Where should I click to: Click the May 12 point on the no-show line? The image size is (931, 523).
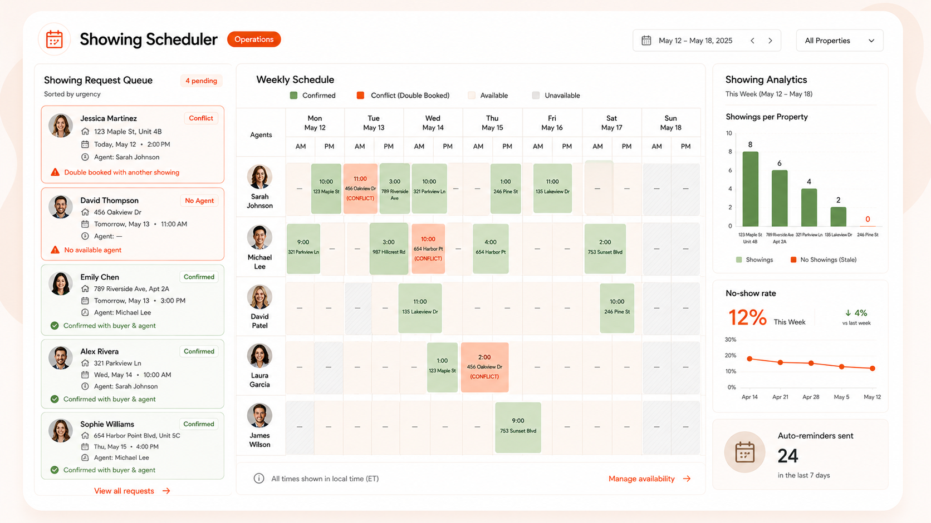[873, 368]
